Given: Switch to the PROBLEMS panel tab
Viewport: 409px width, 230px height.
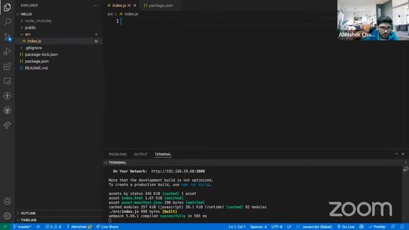Looking at the screenshot, I should tap(118, 155).
